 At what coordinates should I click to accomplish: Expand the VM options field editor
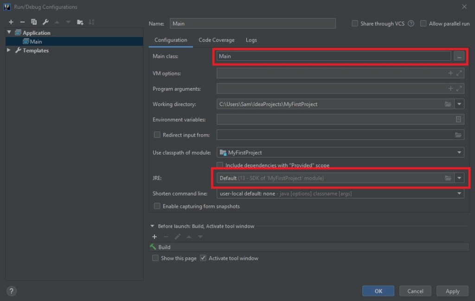point(459,73)
